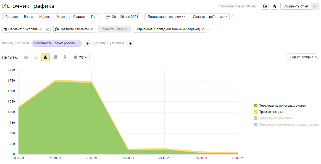The height and width of the screenshot is (164, 321).
Task: Uncheck Переходы из поисковых систем checkbox
Action: [x=256, y=106]
